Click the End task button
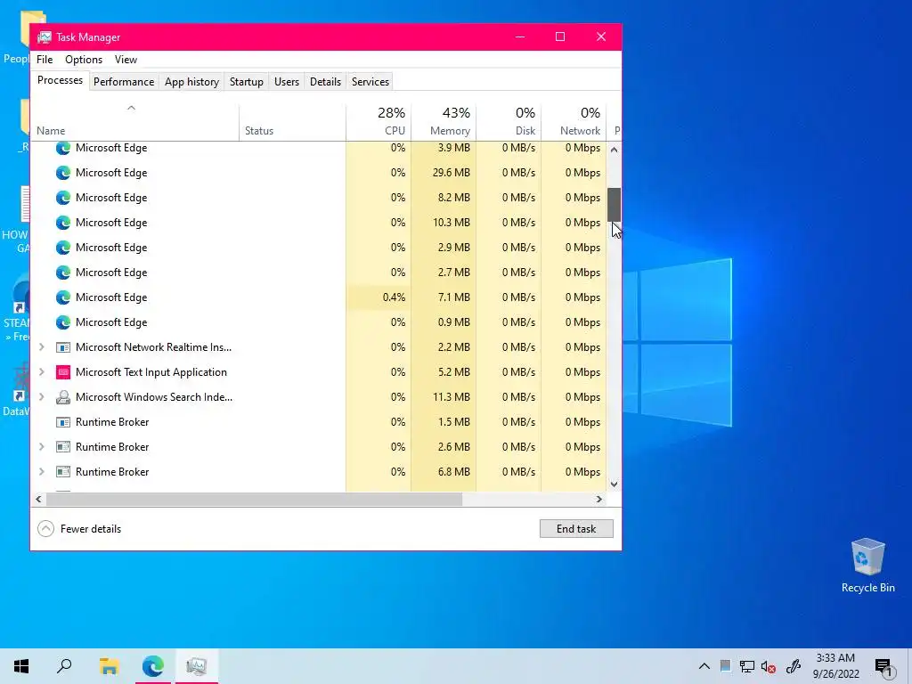Screen dimensions: 912x684 576,529
